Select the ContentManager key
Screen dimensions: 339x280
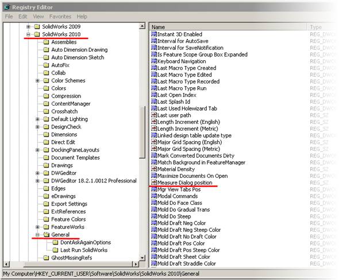click(71, 104)
